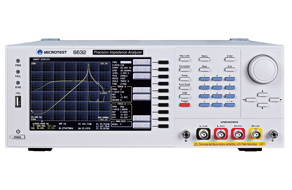This screenshot has width=292, height=190.
Task: Tap the FREQ. softkey on screen
Action: pyautogui.click(x=142, y=62)
